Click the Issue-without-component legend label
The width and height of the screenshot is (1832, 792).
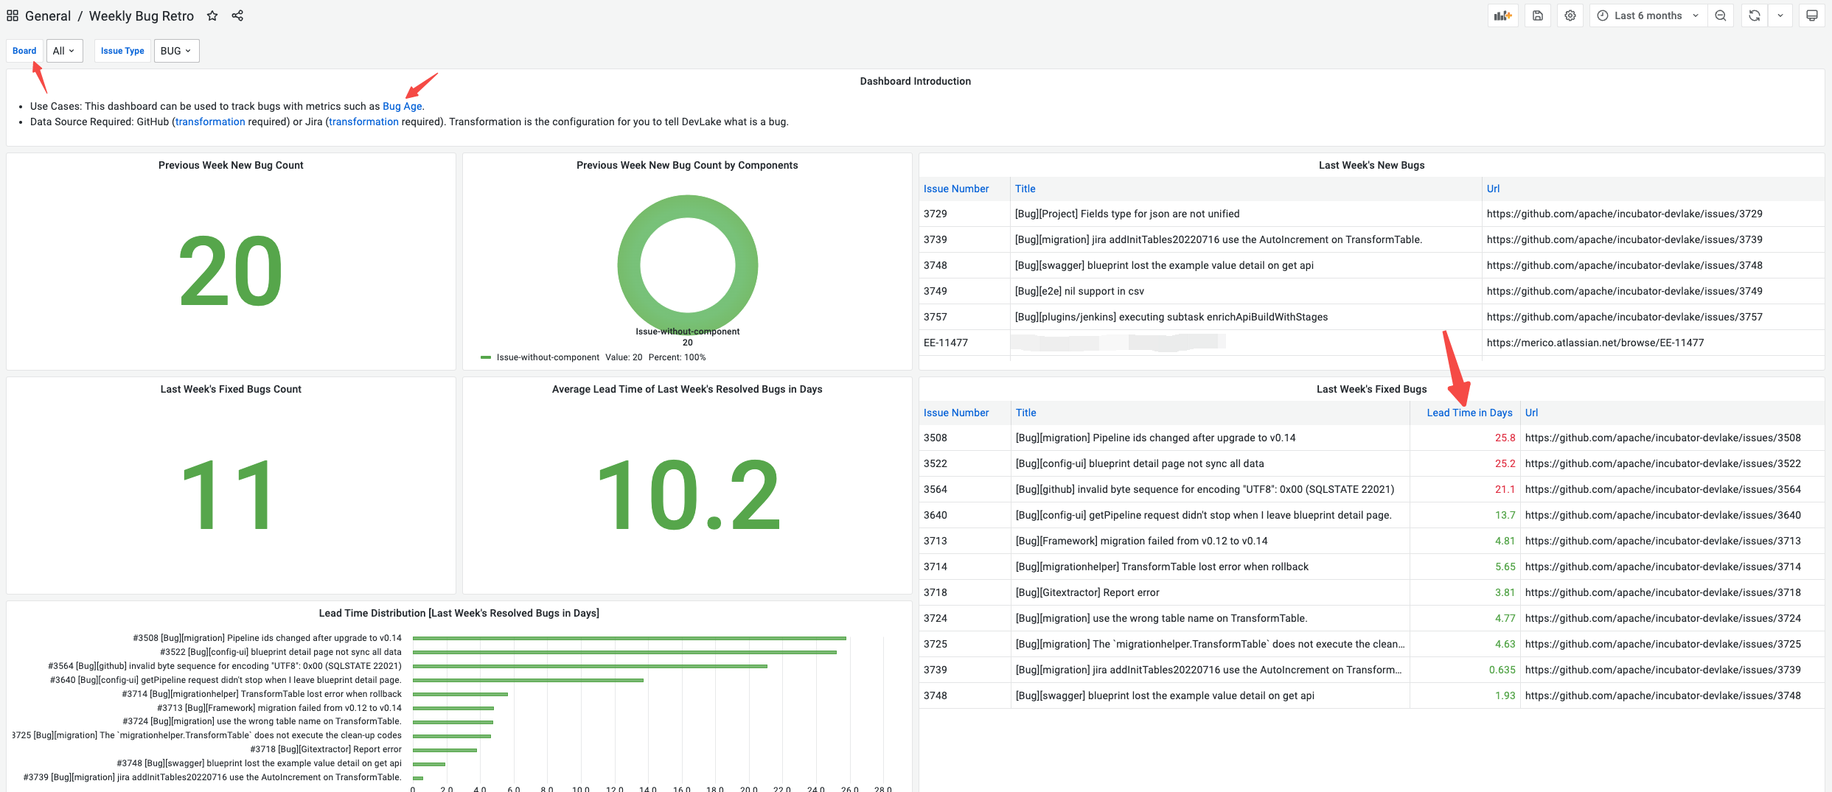pos(548,357)
